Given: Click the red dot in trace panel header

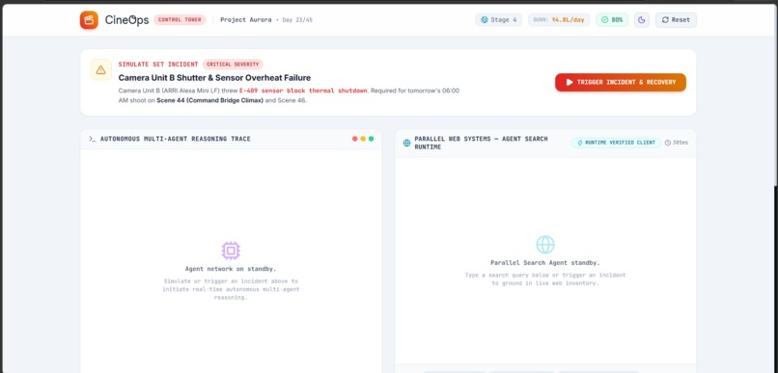Looking at the screenshot, I should [x=355, y=139].
